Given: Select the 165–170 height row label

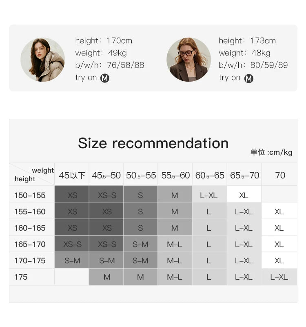Looking at the screenshot, I should click(x=30, y=244).
